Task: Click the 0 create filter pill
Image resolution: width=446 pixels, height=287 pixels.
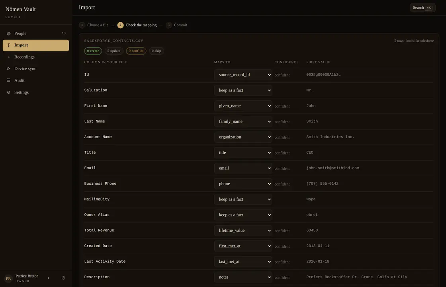Action: tap(93, 51)
